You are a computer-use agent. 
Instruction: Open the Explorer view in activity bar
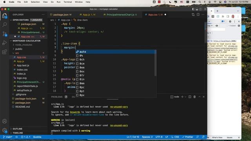4,16
